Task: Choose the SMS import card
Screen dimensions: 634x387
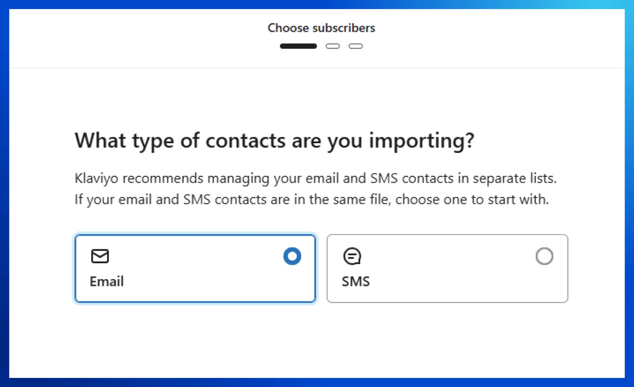Action: pyautogui.click(x=447, y=268)
